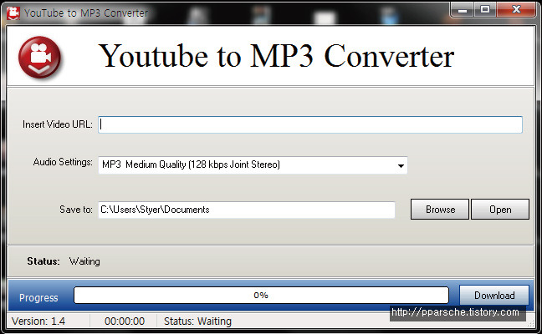Click 'Status: Waiting' in the bottom status bar
This screenshot has height=334, width=542.
[197, 321]
